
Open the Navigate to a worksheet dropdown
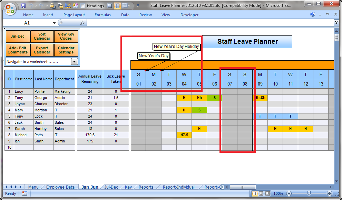(x=74, y=61)
